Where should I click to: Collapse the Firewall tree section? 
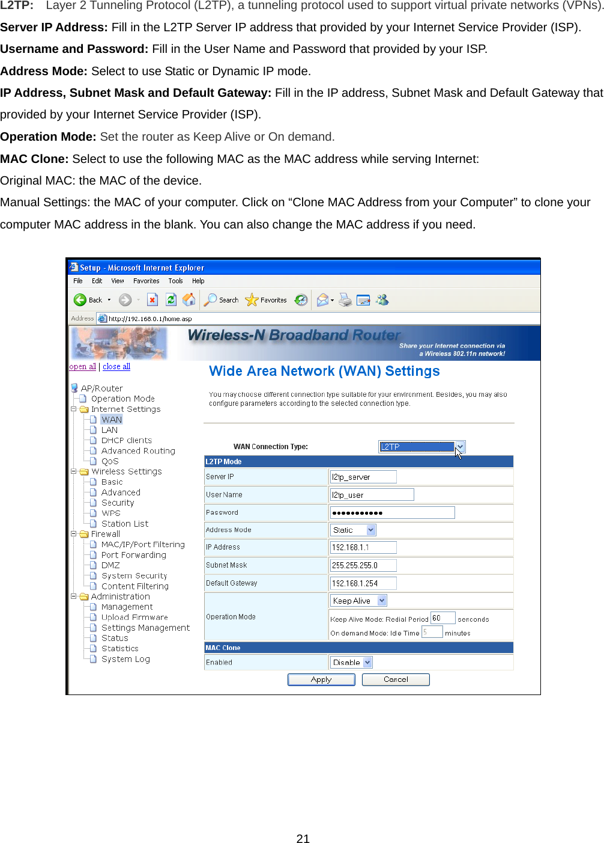74,533
